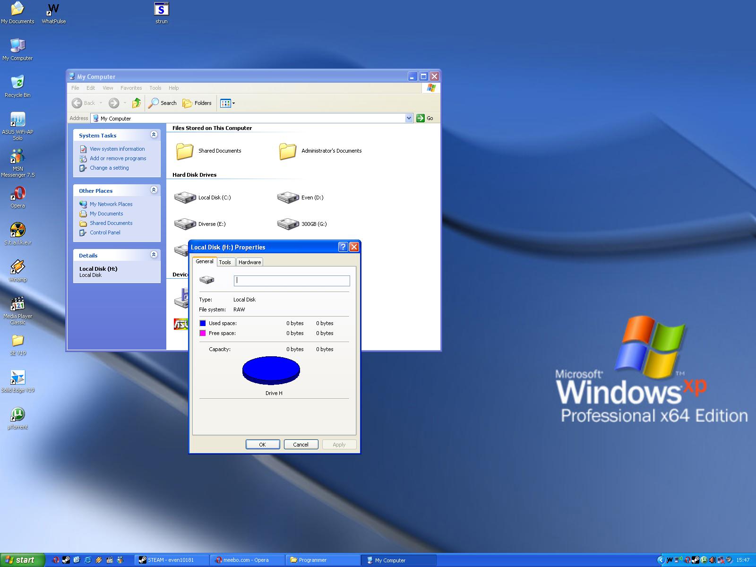Open the View menu
The width and height of the screenshot is (756, 567).
(x=108, y=88)
